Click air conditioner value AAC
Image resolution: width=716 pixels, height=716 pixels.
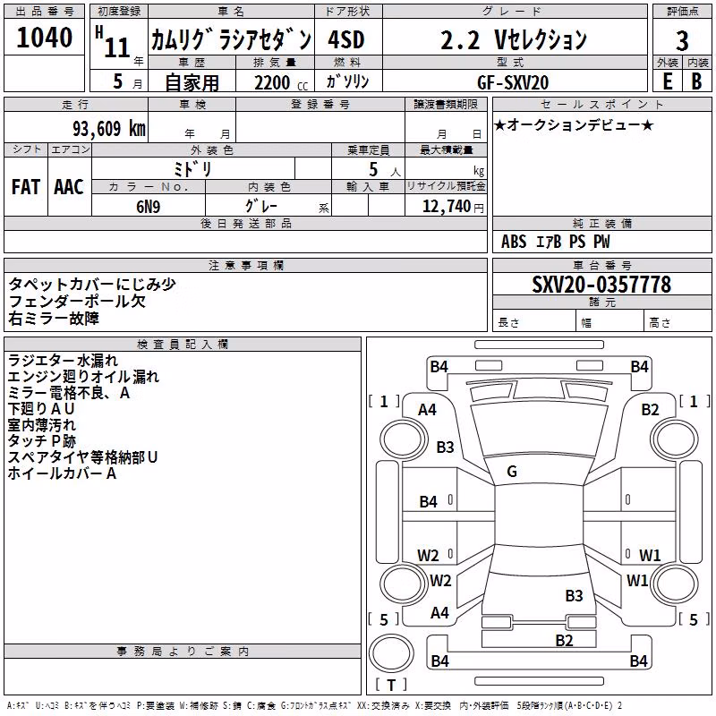69,187
